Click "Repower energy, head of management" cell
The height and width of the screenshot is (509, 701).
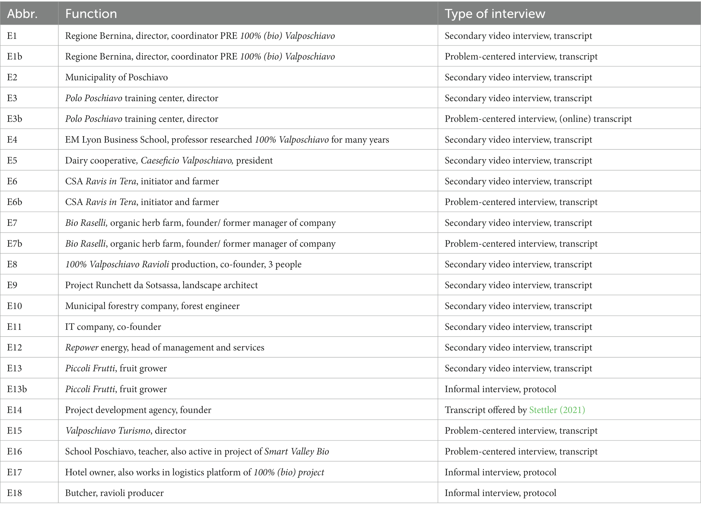pos(248,347)
